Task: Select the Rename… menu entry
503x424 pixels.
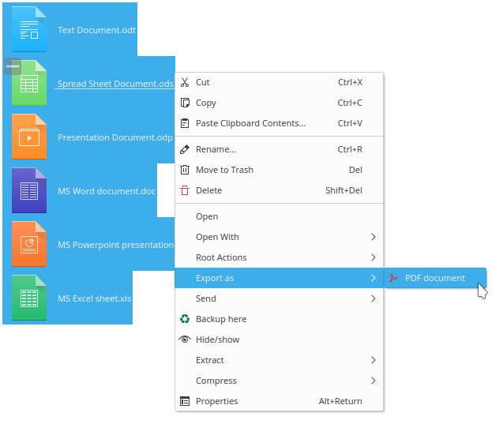Action: pyautogui.click(x=279, y=149)
